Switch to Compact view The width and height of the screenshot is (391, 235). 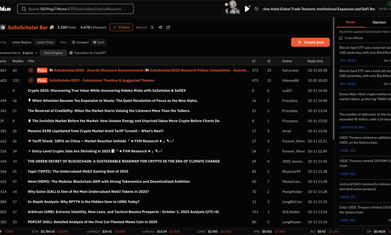coord(80,42)
